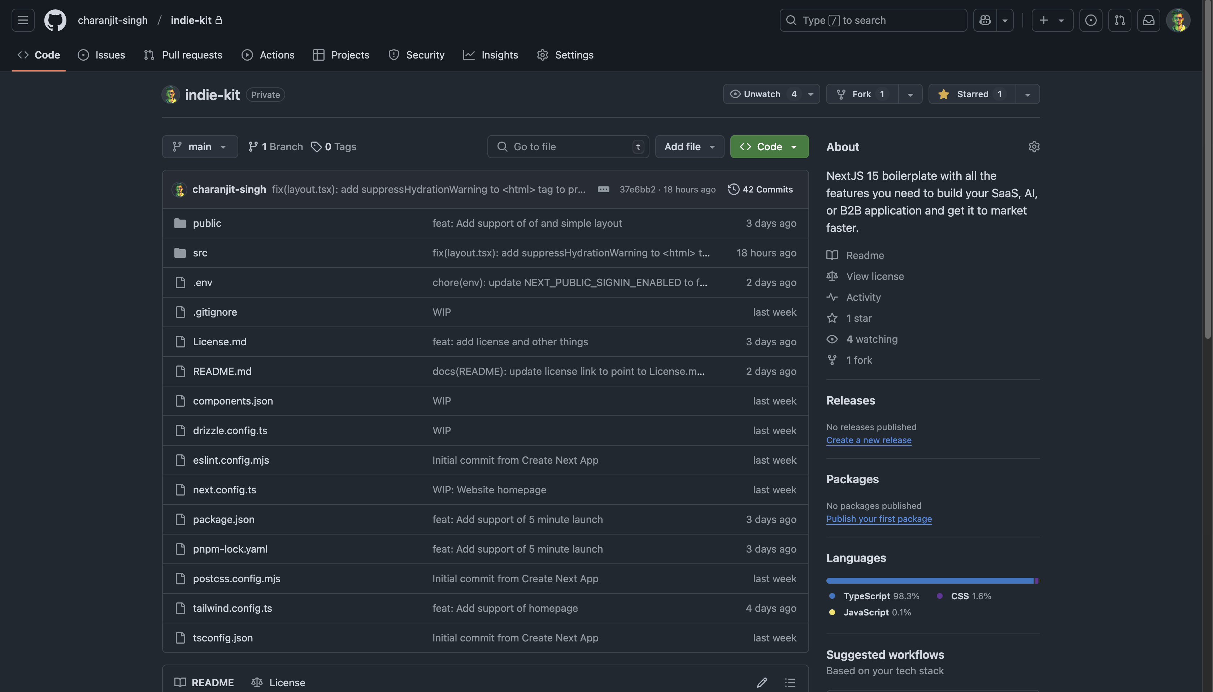Open the Copilot chat icon

(x=984, y=20)
